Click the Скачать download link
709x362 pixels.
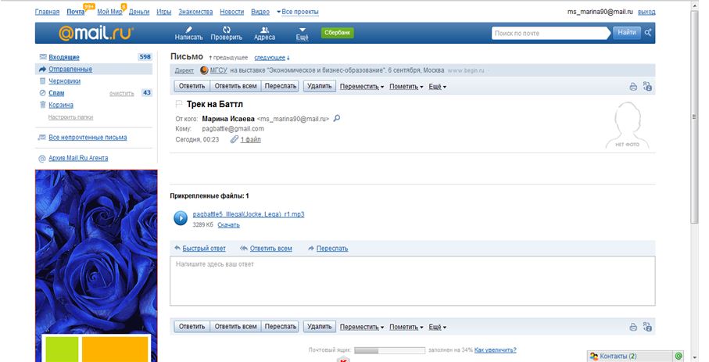point(228,224)
